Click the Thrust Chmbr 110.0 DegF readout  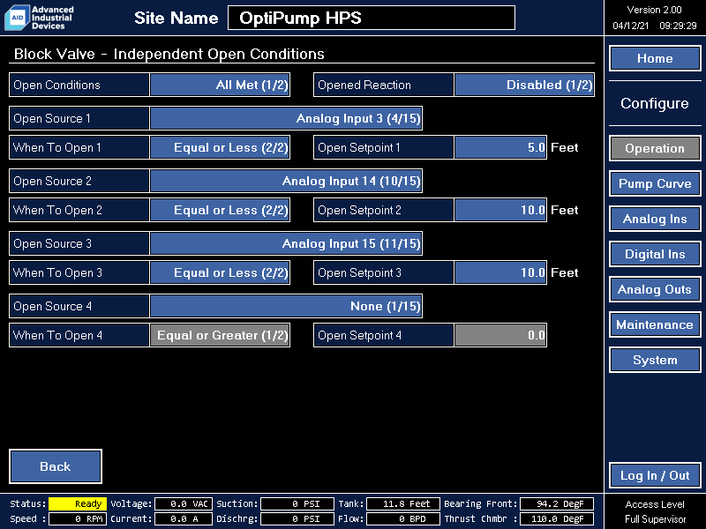pos(557,518)
